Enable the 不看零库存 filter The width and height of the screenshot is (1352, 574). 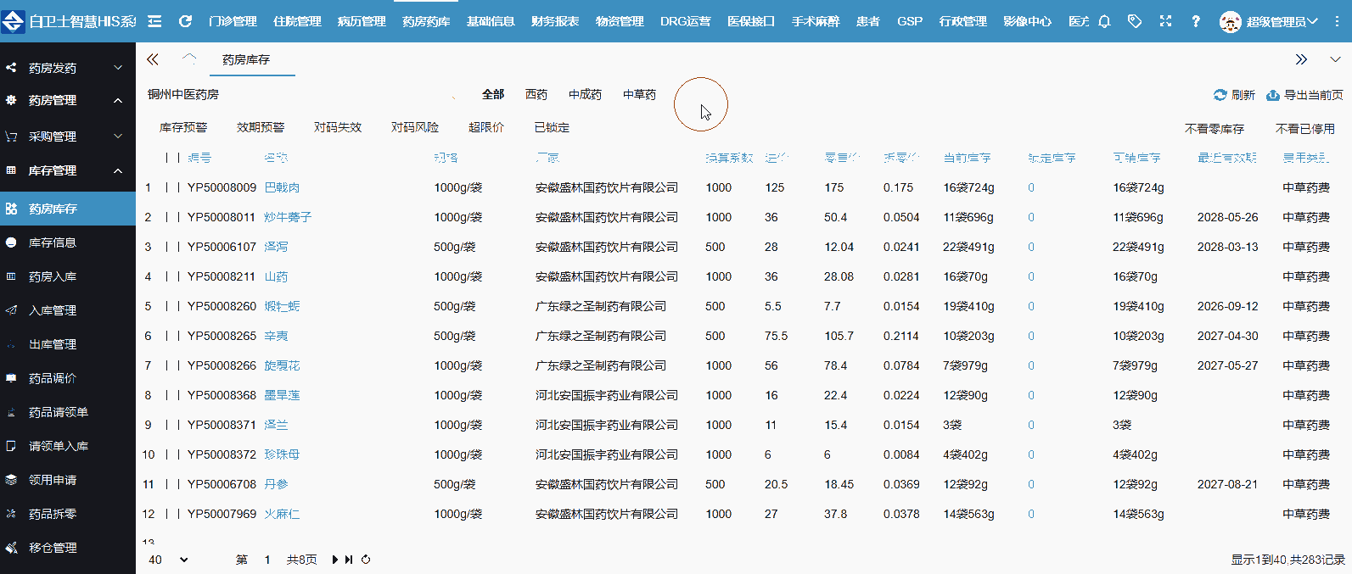pos(1214,129)
